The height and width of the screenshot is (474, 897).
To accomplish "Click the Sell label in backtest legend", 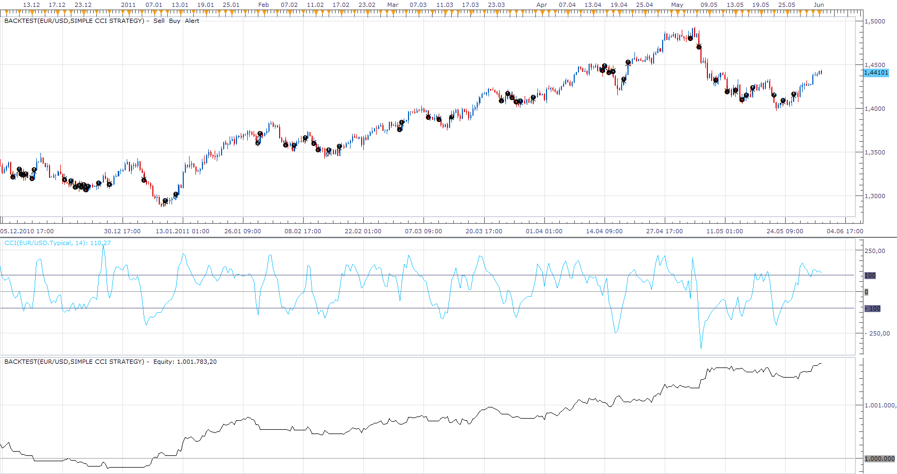I will pos(159,21).
